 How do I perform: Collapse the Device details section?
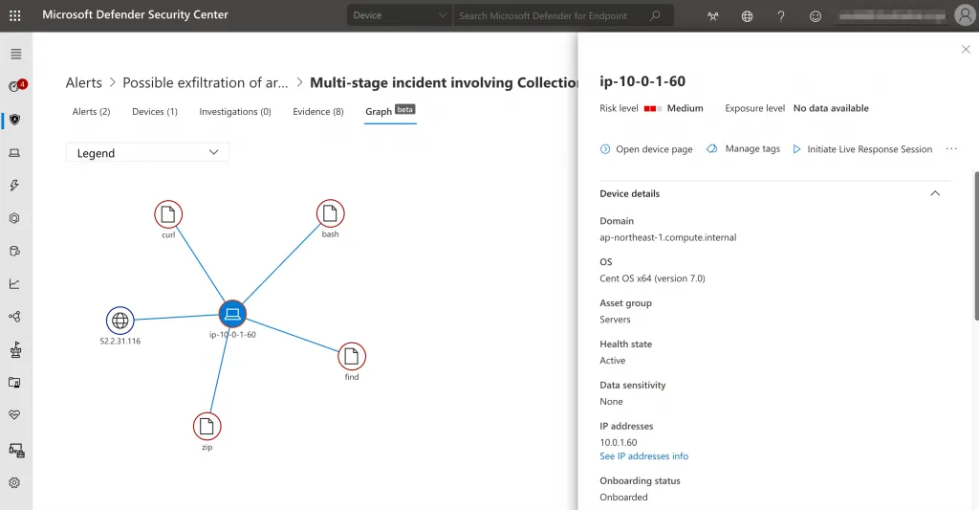coord(935,193)
